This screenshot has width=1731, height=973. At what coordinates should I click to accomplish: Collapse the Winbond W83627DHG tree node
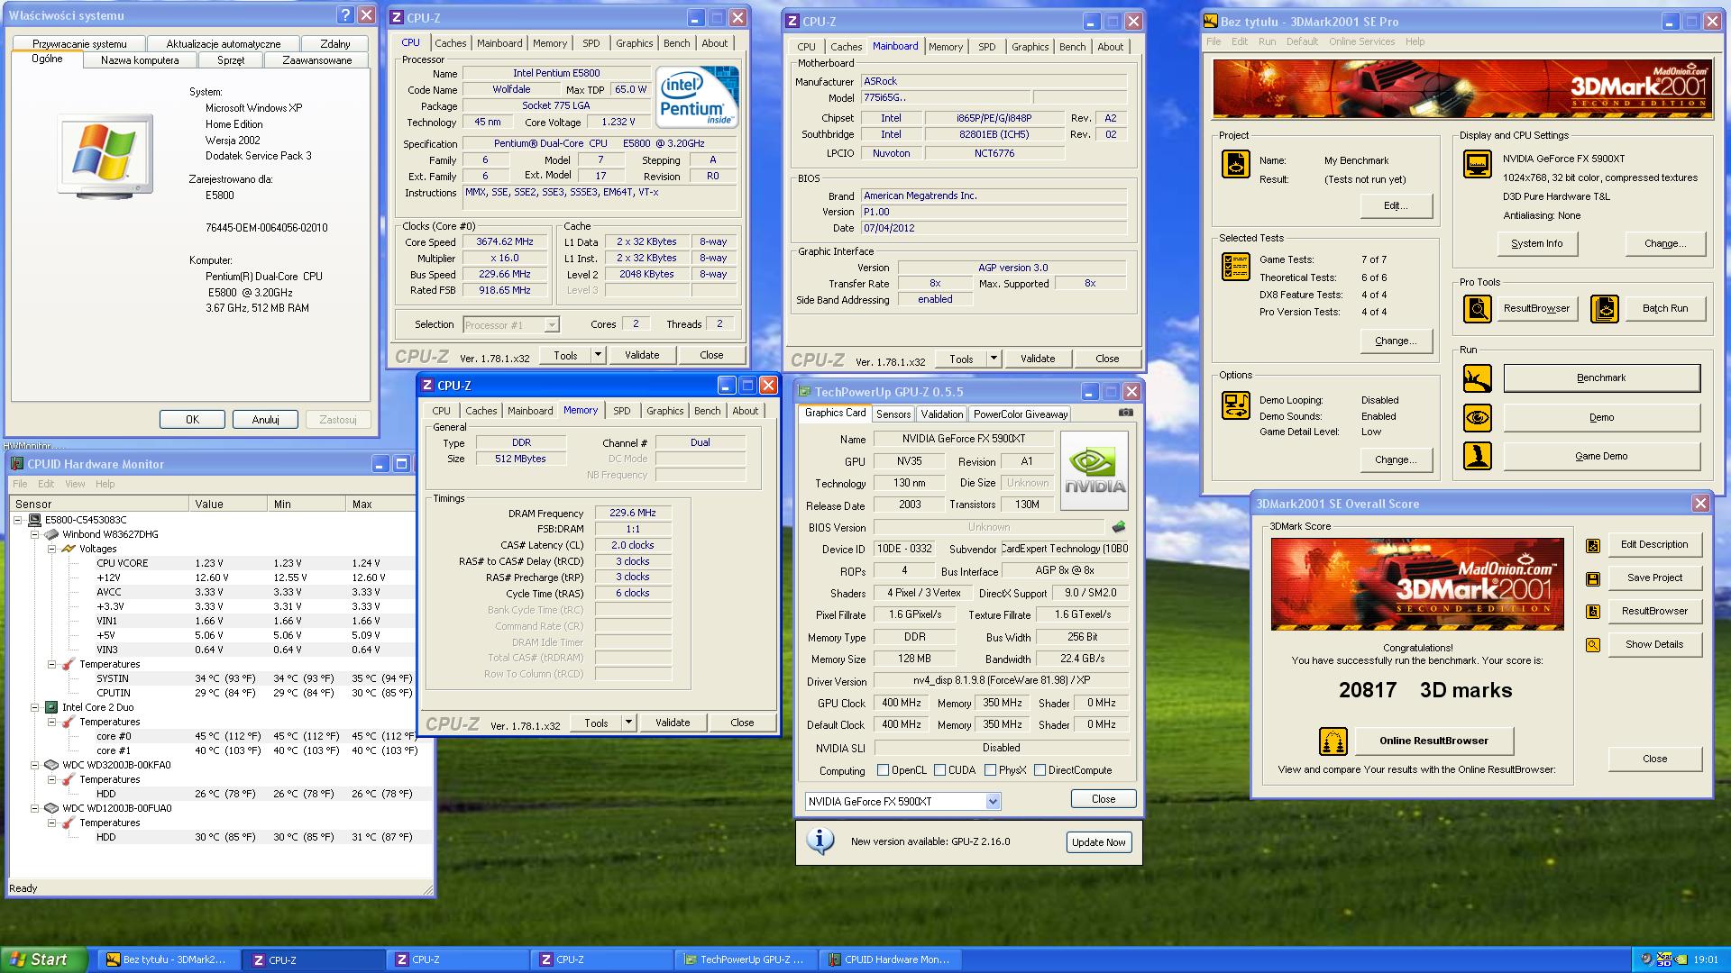(35, 534)
